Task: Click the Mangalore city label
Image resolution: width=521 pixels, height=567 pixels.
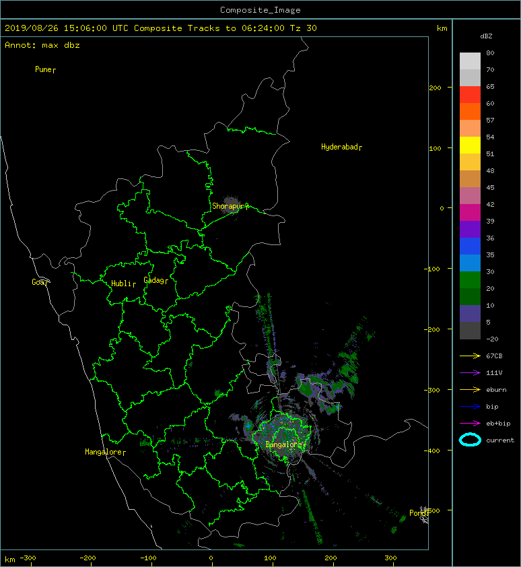Action: (104, 452)
